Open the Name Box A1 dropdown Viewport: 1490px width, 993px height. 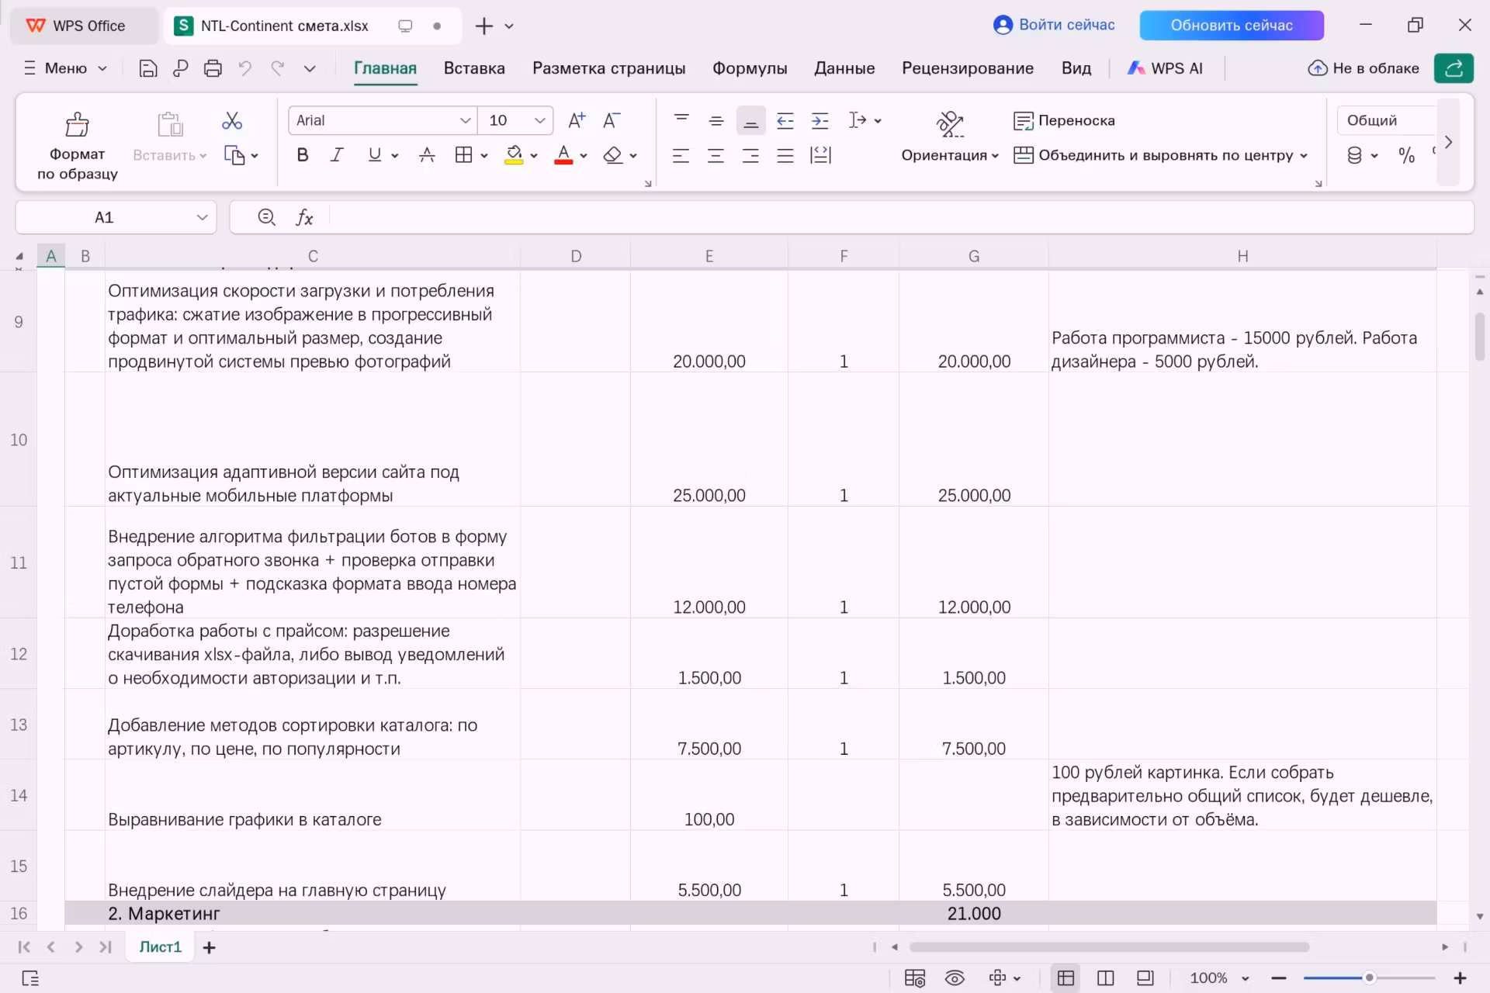pyautogui.click(x=202, y=217)
